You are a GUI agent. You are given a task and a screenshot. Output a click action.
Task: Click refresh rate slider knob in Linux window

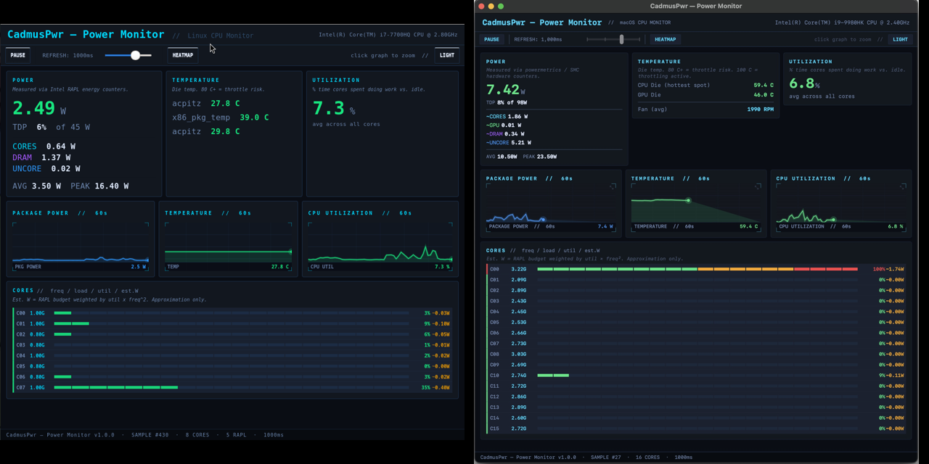135,55
